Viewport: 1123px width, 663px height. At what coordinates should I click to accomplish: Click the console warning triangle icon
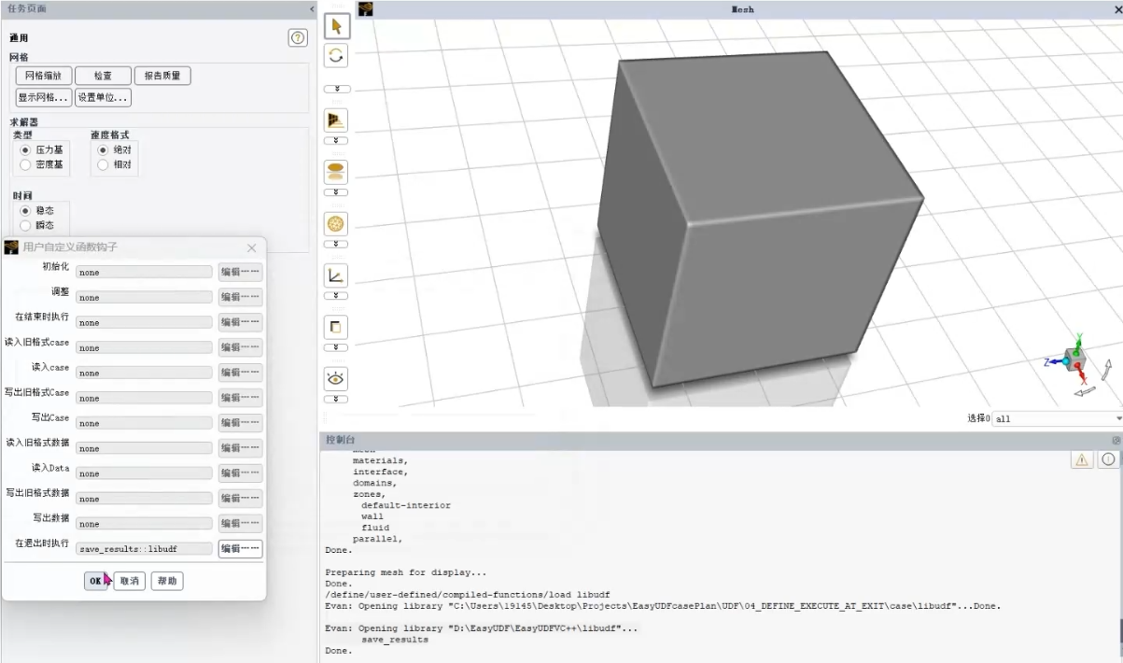coord(1082,459)
